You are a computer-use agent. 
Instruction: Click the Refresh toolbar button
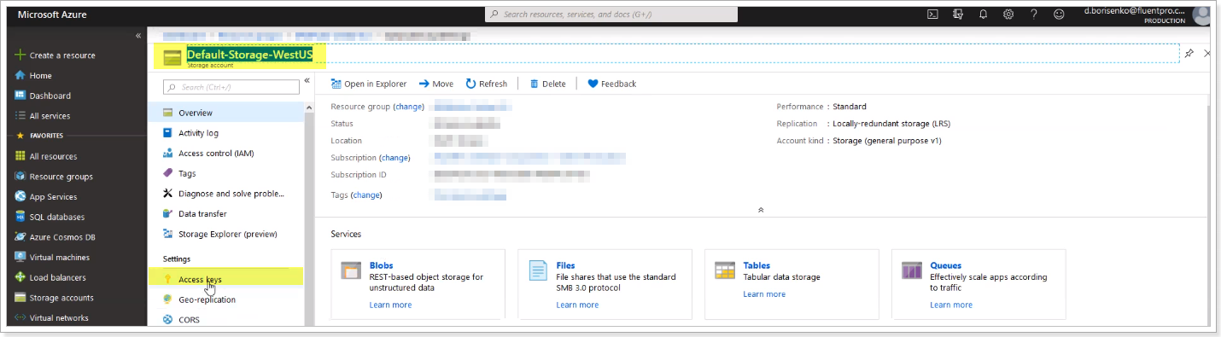click(x=487, y=84)
